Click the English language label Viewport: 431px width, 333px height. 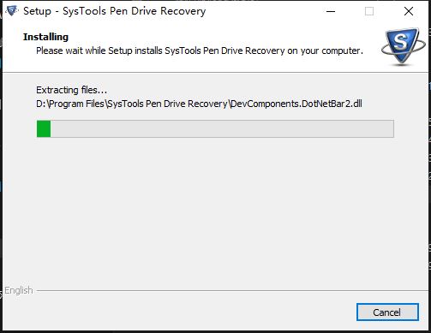point(19,290)
